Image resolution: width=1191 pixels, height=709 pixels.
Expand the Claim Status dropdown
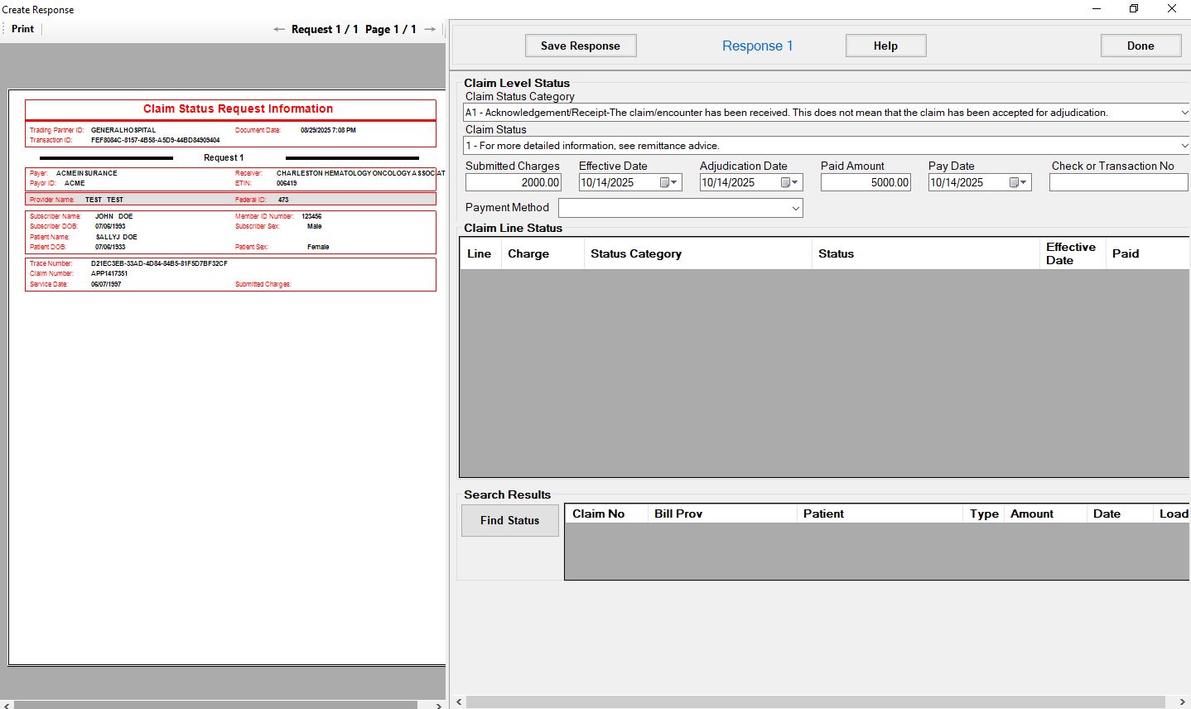pos(1184,145)
